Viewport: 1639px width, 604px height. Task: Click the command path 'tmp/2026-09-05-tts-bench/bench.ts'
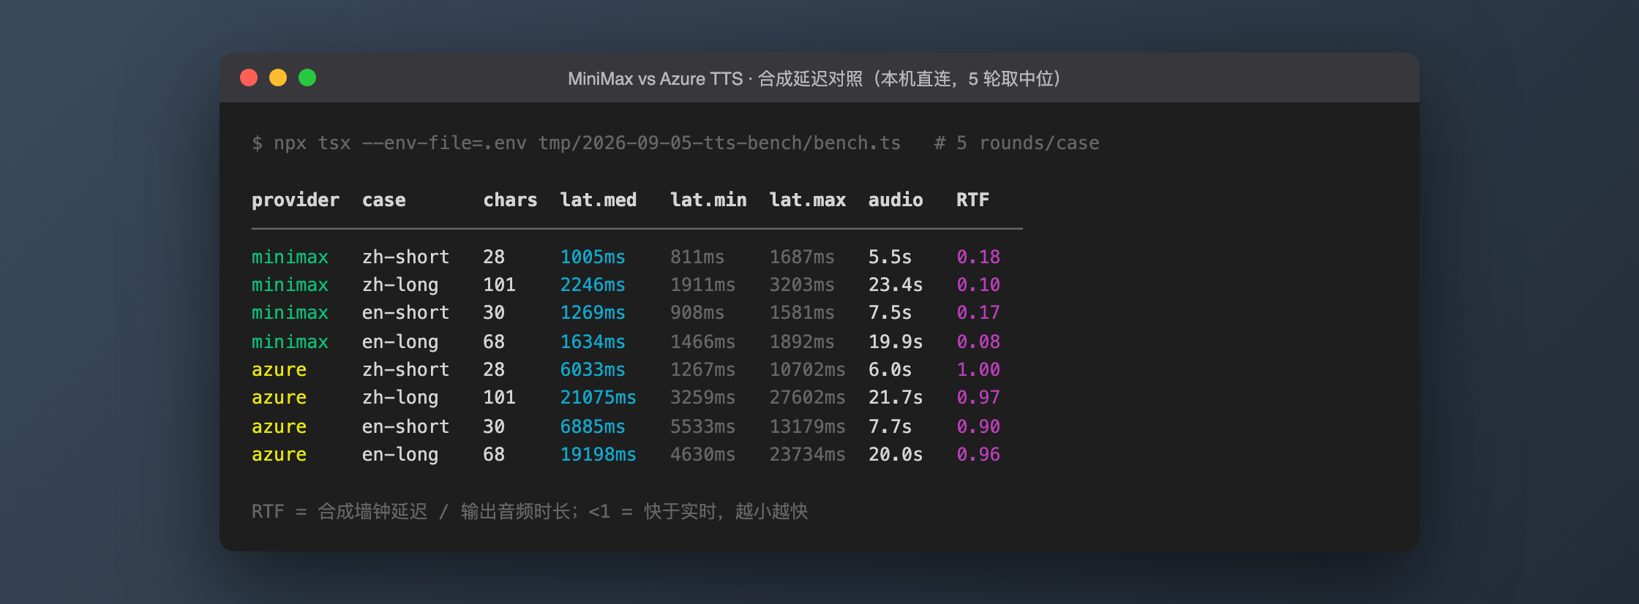719,143
